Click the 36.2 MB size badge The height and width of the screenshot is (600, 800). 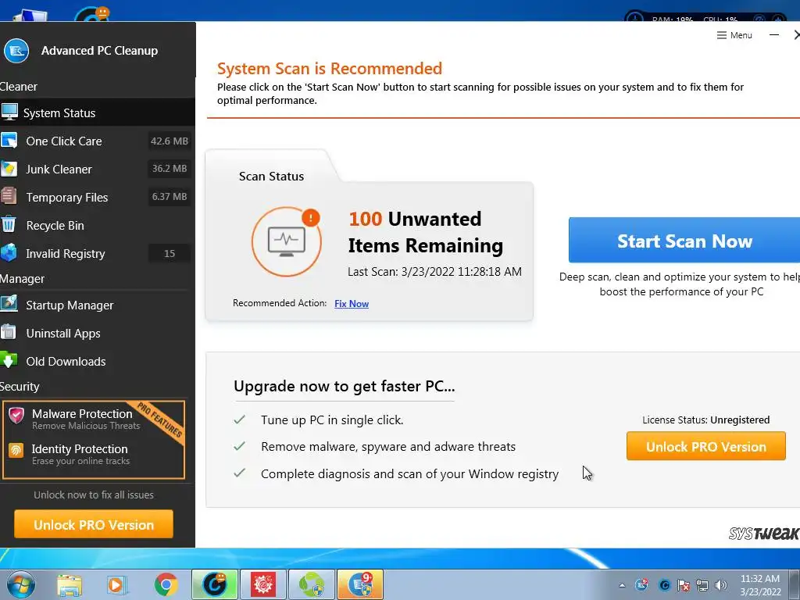170,169
